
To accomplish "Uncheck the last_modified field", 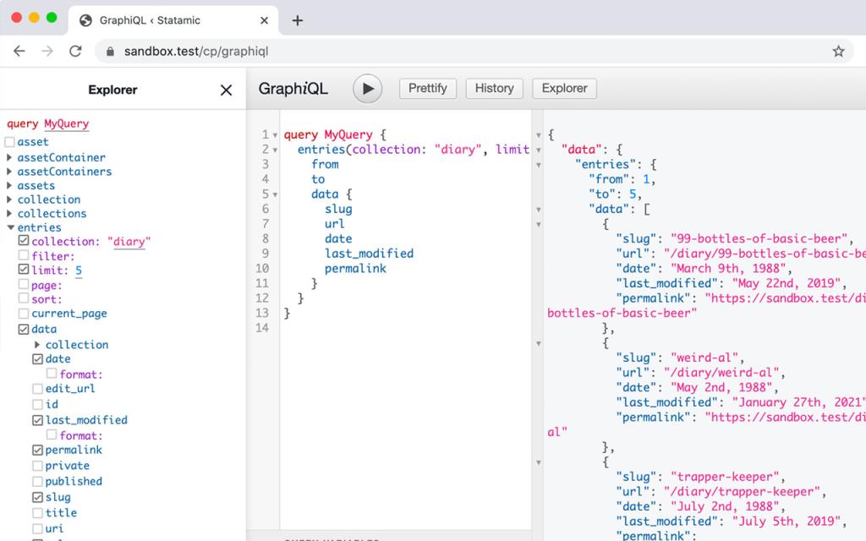I will tap(37, 420).
